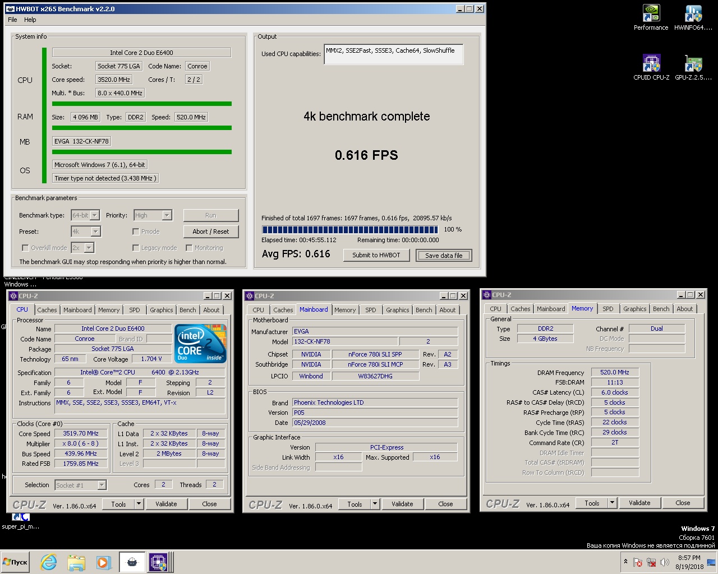Toggle the Monitoring checkbox
The image size is (718, 574).
(x=189, y=248)
